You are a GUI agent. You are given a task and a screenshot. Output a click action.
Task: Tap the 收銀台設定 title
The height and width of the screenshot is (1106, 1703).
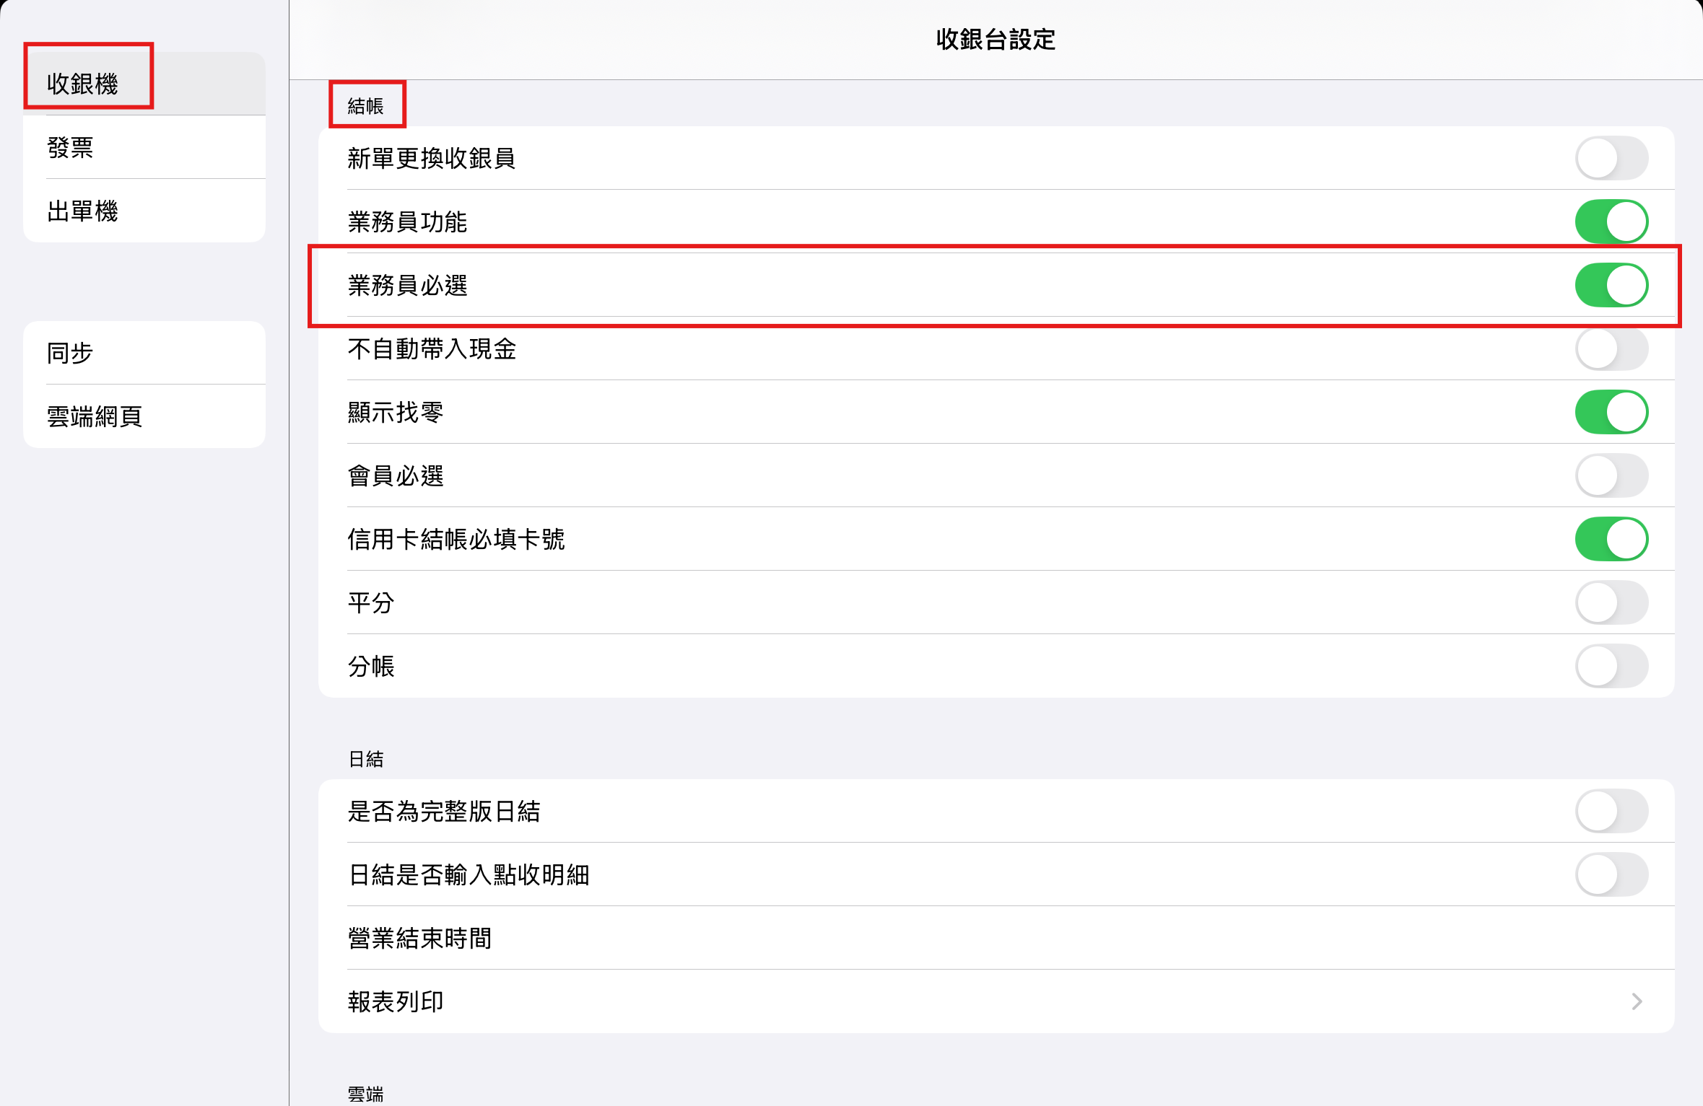(x=996, y=39)
